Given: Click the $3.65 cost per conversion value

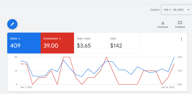Looking at the screenshot, I should coord(84,46).
